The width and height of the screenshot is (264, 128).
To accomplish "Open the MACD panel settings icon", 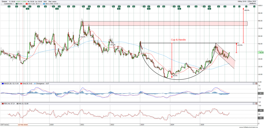I will tap(254, 84).
